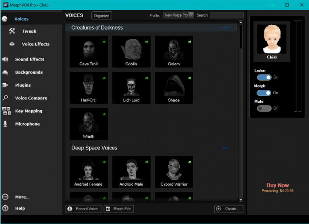
Task: Click the MorphVOX Pro title bar icon
Action: click(x=6, y=5)
